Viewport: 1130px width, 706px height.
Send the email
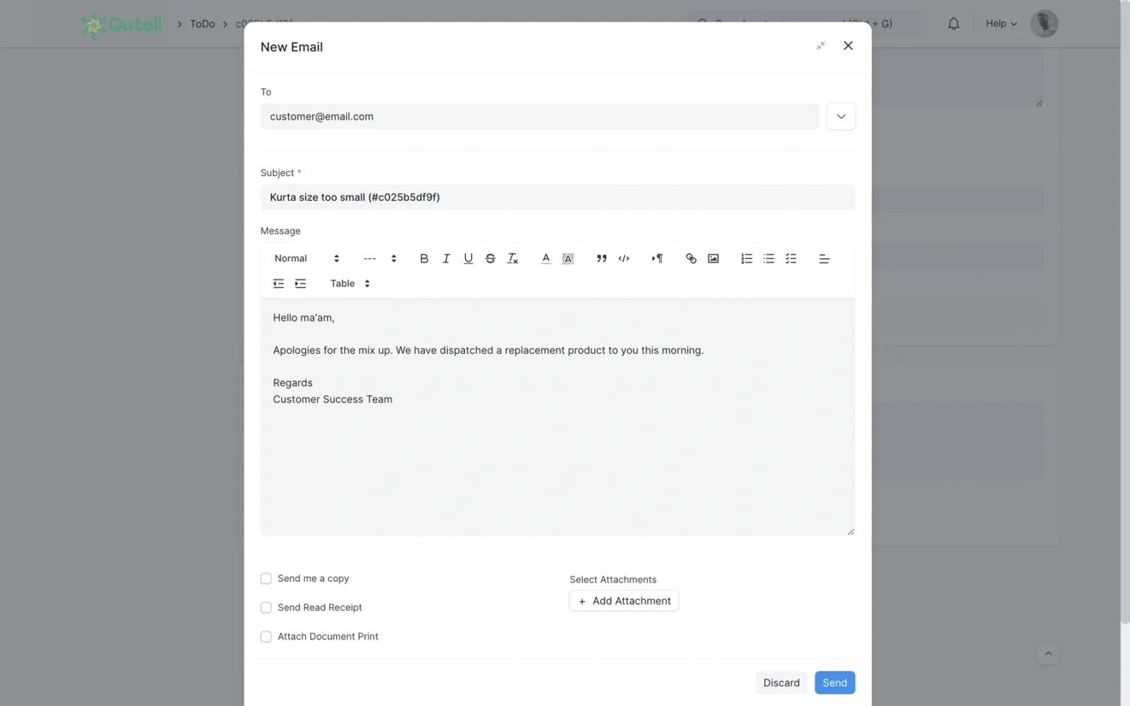click(834, 682)
